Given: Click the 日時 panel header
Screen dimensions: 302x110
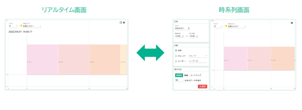Looking at the screenshot, I should point(191,22).
